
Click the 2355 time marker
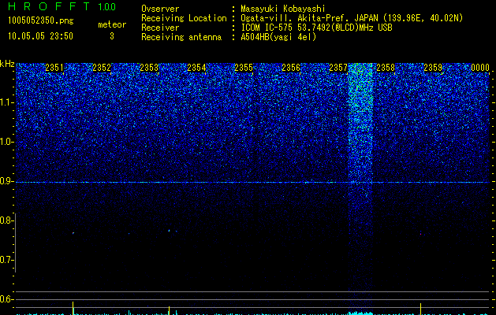pyautogui.click(x=244, y=68)
